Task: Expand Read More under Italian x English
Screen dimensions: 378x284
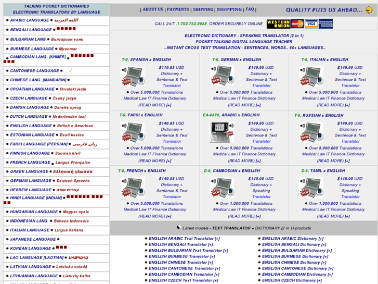Action: click(333, 105)
